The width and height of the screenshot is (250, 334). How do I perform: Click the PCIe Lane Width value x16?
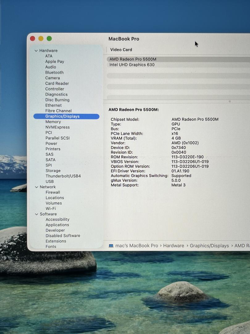pos(175,134)
